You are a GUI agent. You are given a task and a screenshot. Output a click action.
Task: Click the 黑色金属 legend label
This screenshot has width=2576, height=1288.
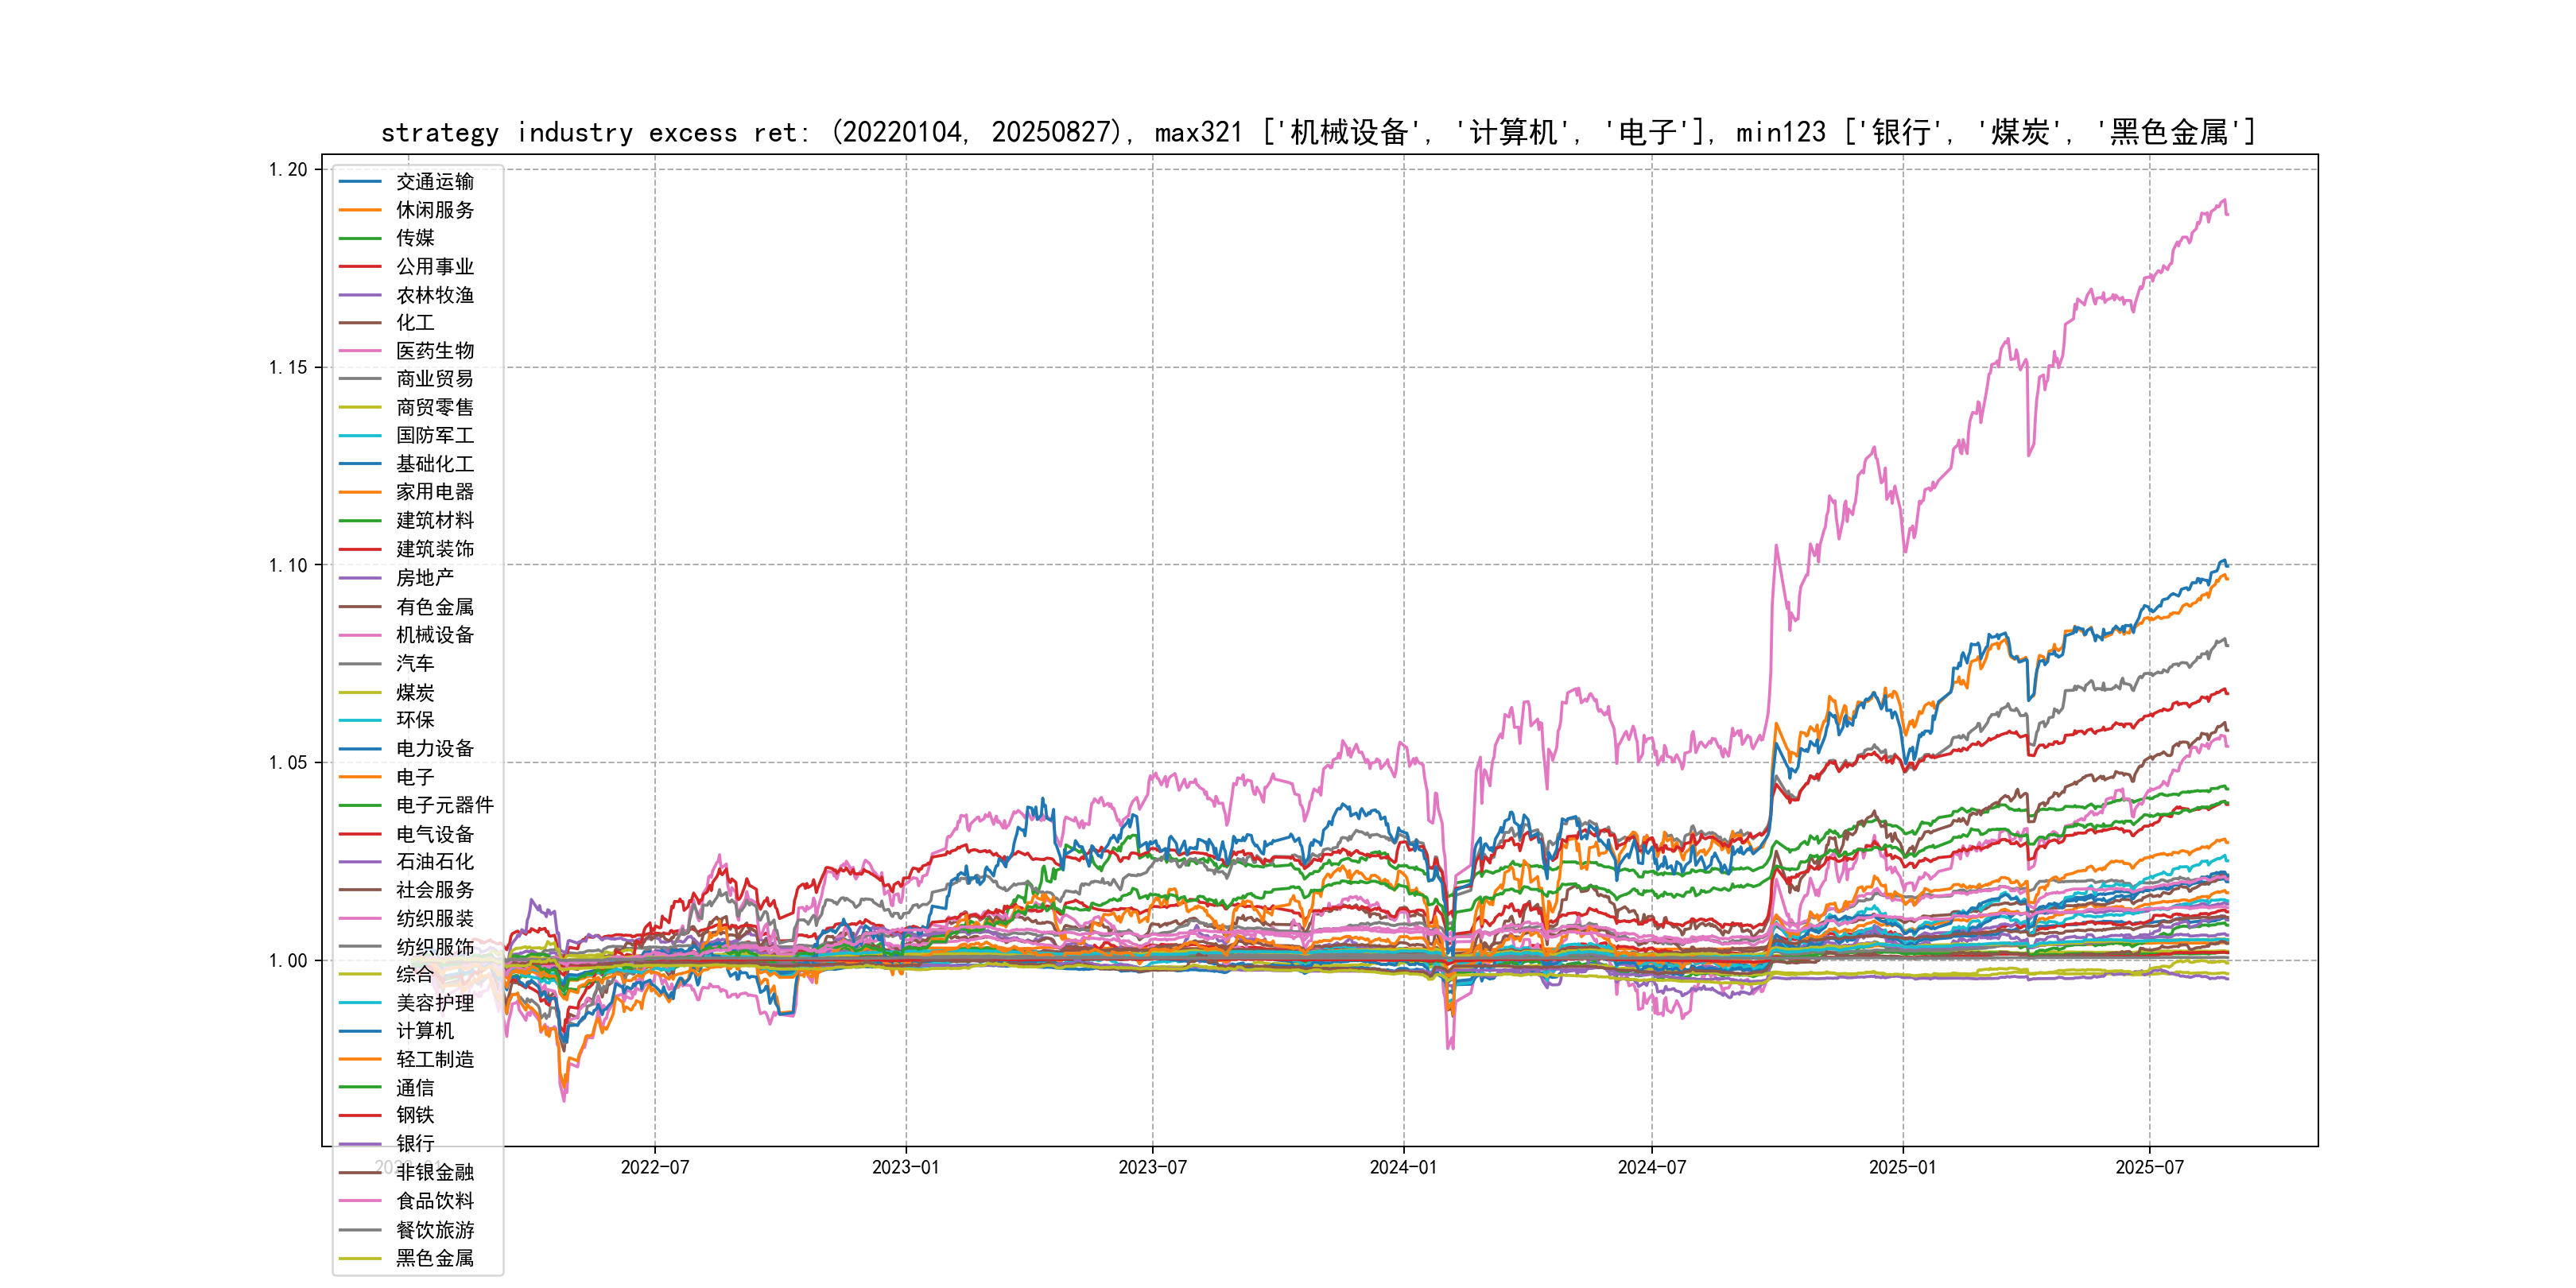[434, 1258]
